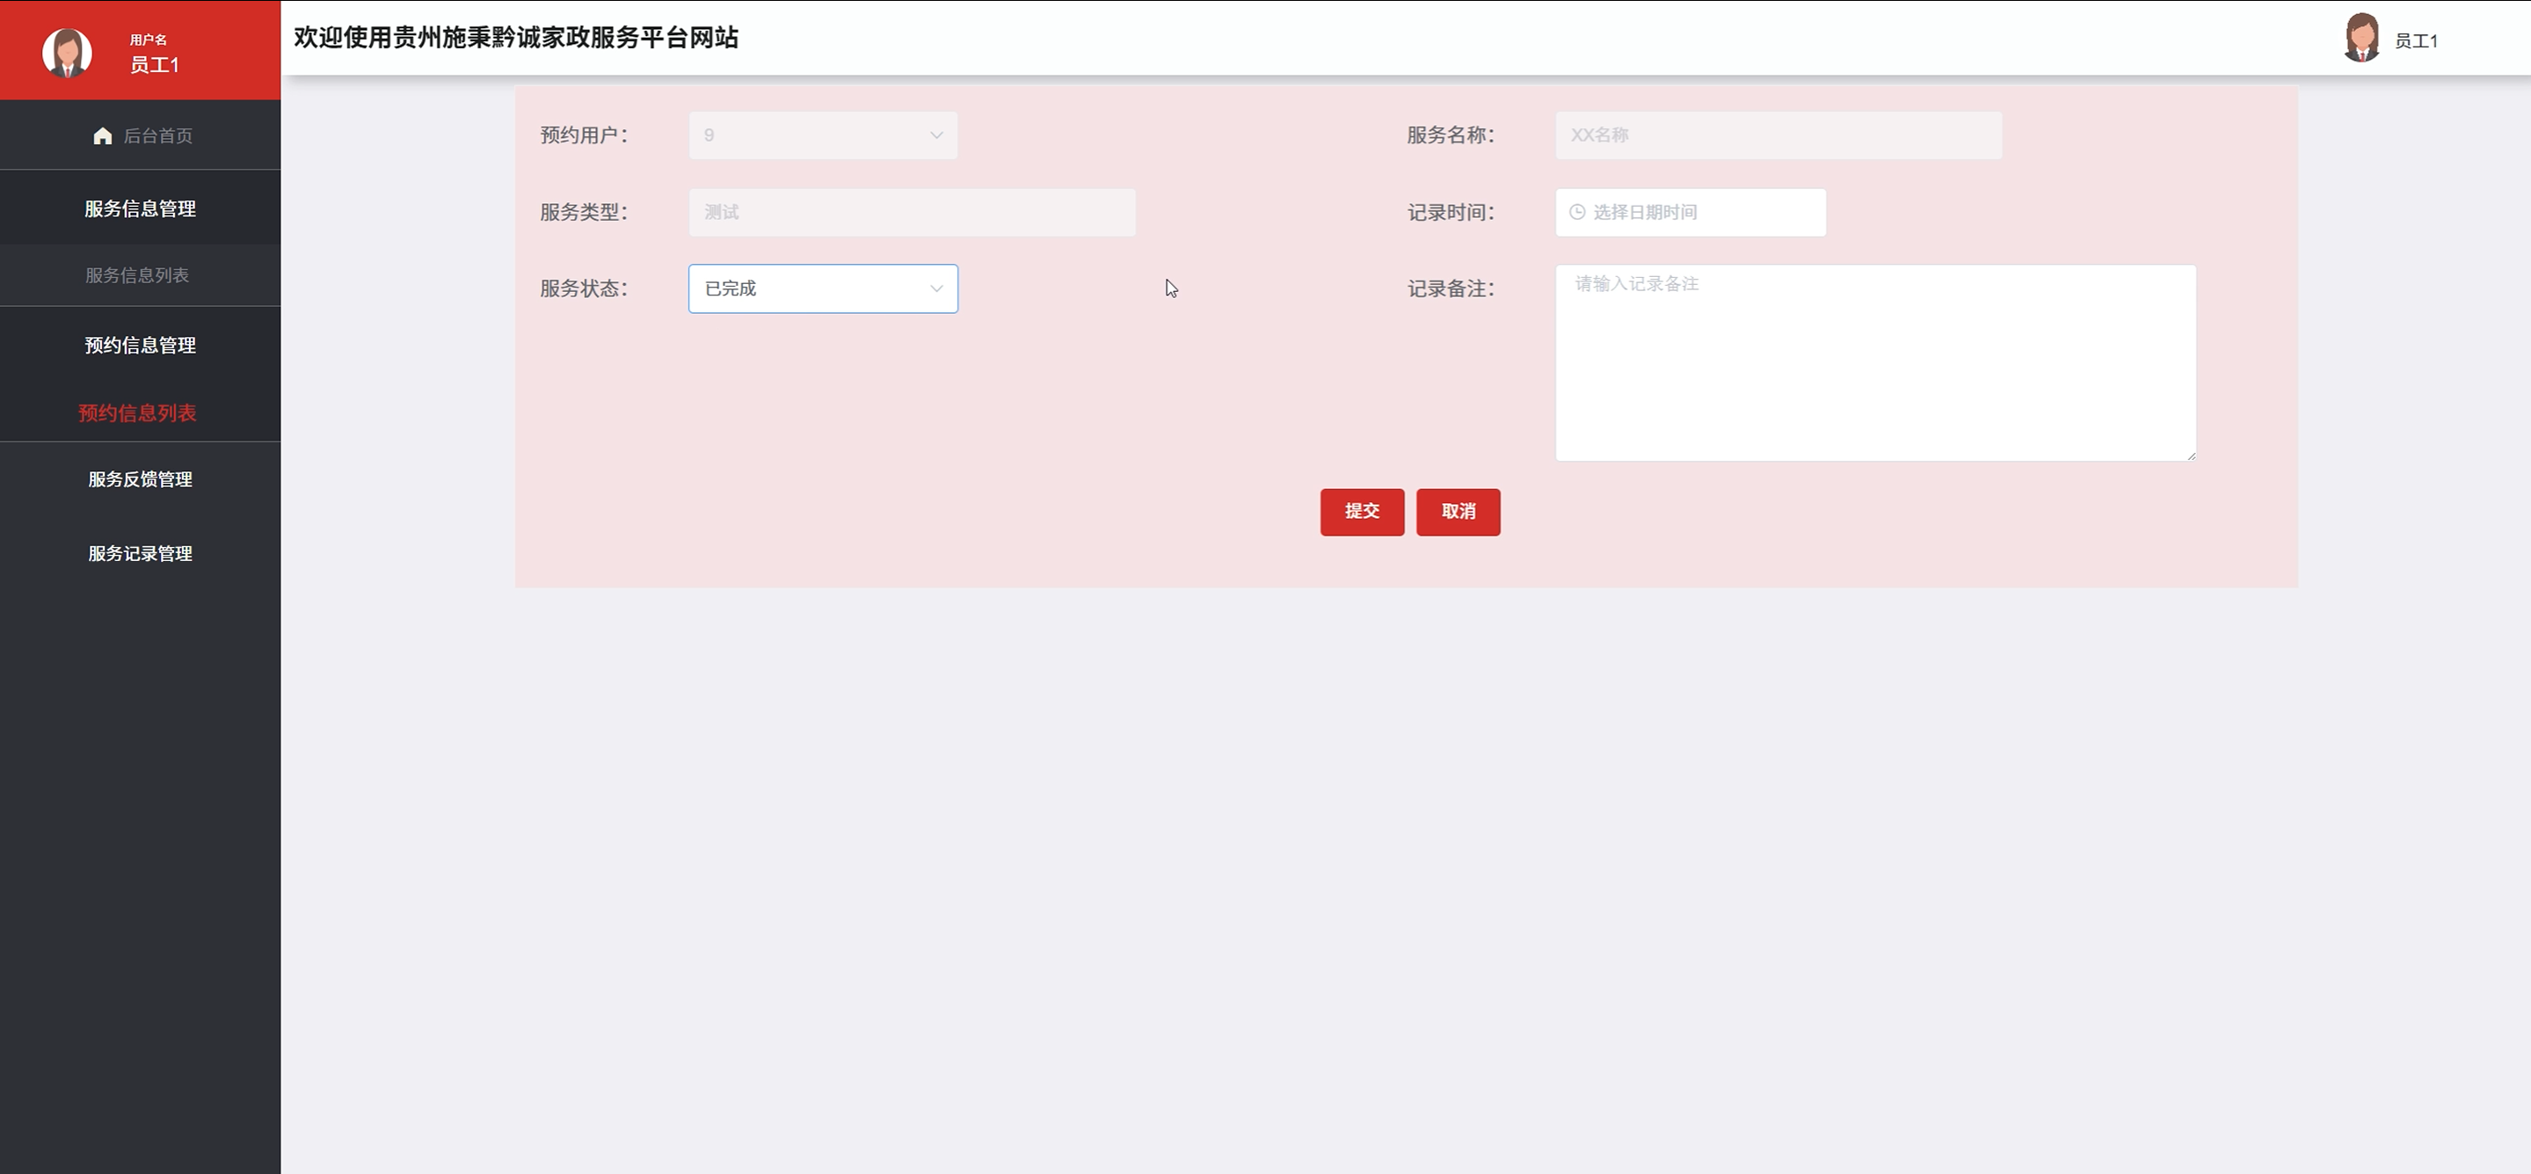Open 服务信息列表 submenu item
Screen dimensions: 2531x1174
[x=137, y=275]
